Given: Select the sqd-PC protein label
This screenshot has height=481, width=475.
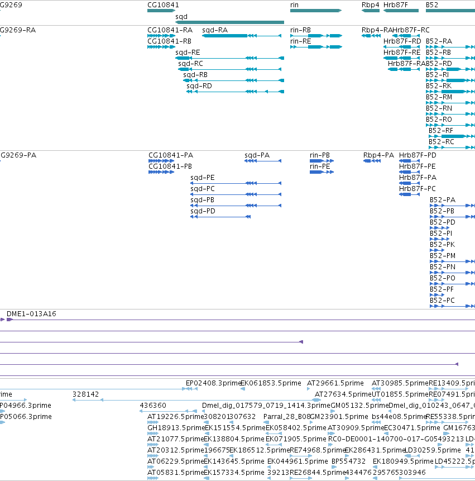Looking at the screenshot, I should coord(202,189).
